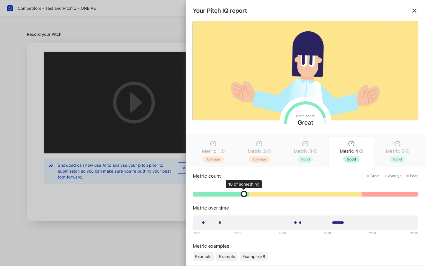This screenshot has width=425, height=266.
Task: Click the Good badge under Metric 3
Action: click(x=305, y=159)
